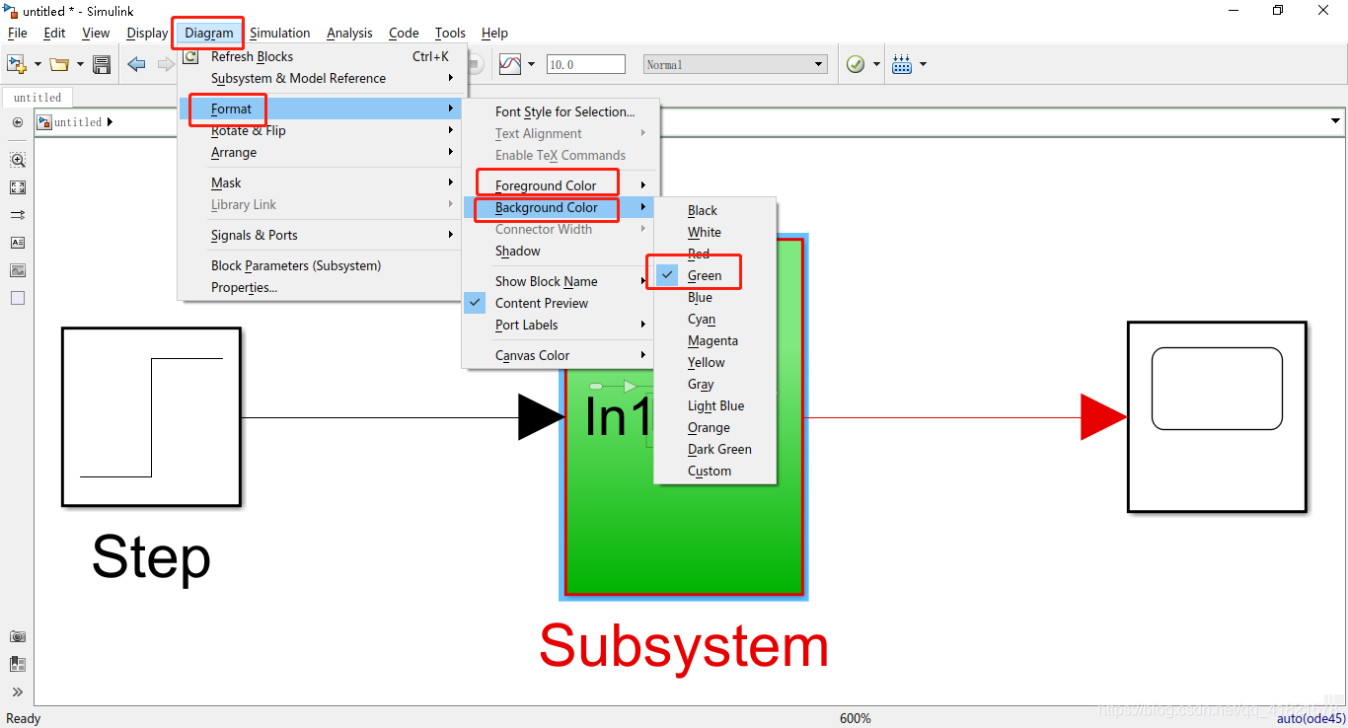Click the New Model icon

pyautogui.click(x=16, y=64)
